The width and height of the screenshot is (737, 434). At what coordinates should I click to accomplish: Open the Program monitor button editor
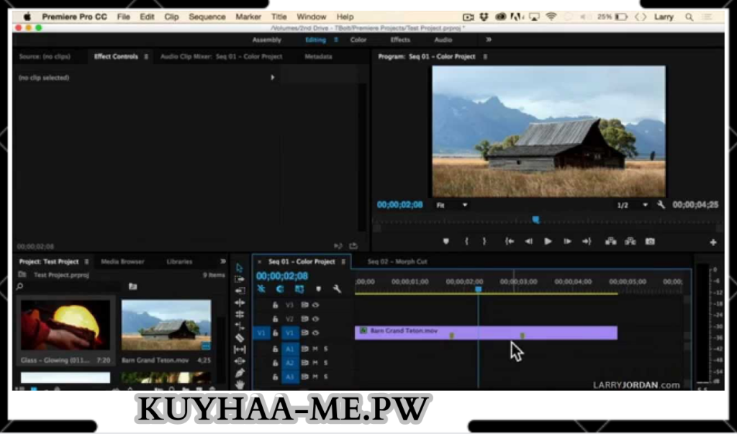(713, 242)
